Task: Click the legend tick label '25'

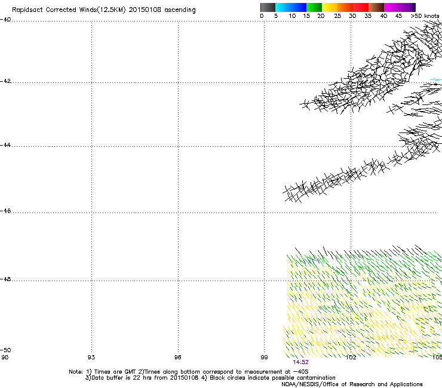Action: tap(337, 16)
